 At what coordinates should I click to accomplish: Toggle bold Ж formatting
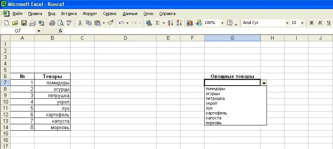tap(312, 23)
